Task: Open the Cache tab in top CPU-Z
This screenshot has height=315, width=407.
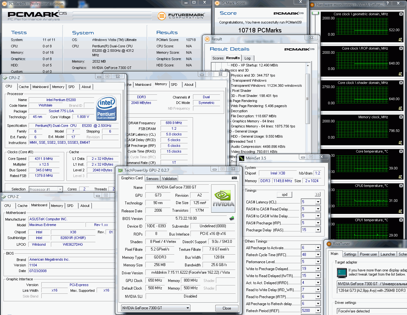Action: [x=24, y=87]
